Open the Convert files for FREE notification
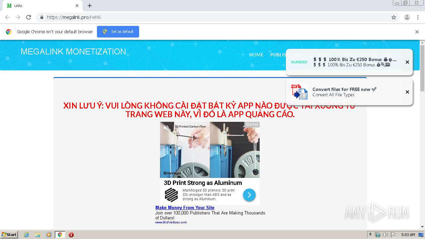Image resolution: width=425 pixels, height=239 pixels. point(349,92)
